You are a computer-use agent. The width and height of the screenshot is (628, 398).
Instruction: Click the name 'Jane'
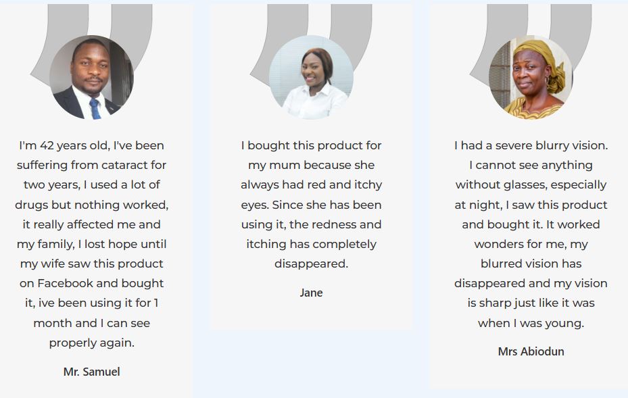tap(311, 293)
